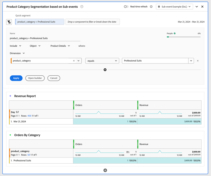Viewport: 211px width, 176px height.
Task: Open the equals operator dropdown
Action: [102, 61]
